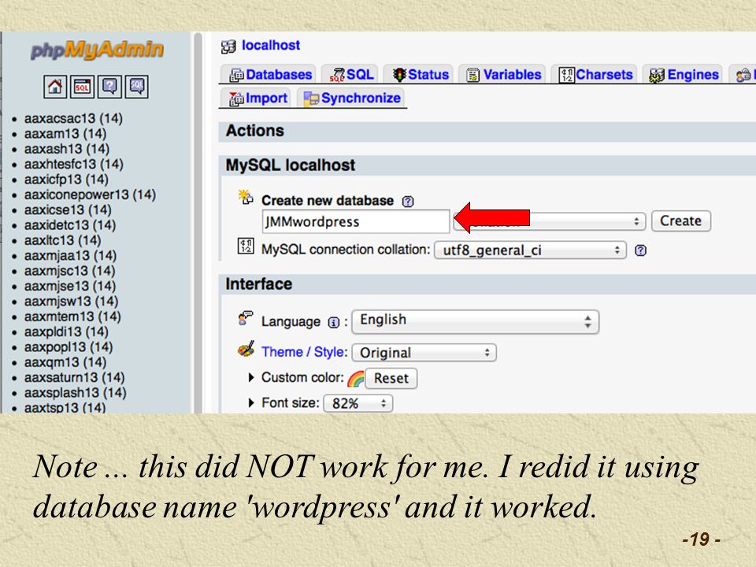The width and height of the screenshot is (756, 567).
Task: Select database aaxpopl13
Action: (69, 347)
